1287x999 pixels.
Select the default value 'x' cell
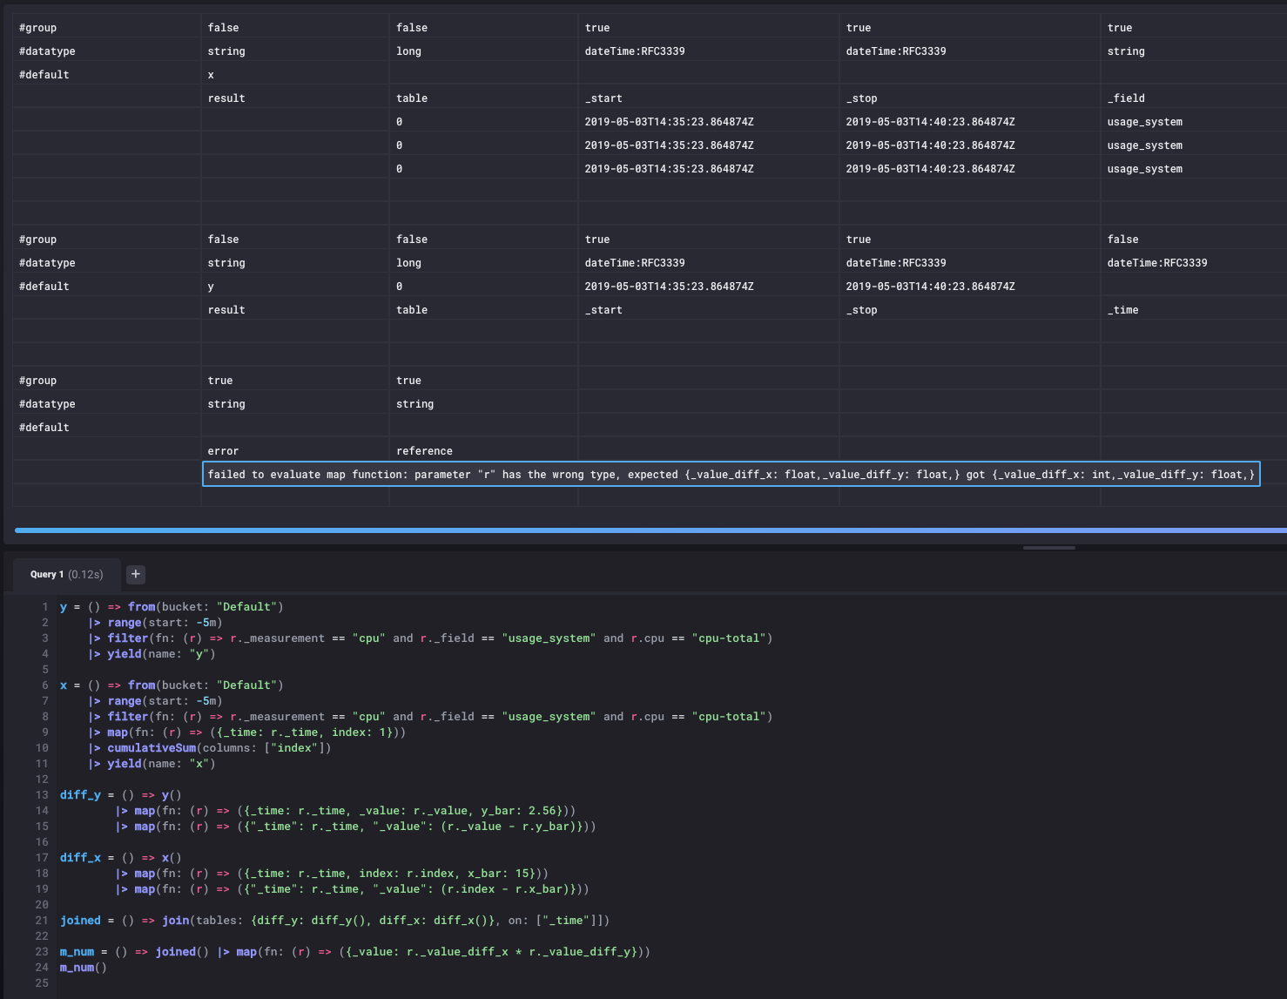[x=295, y=75]
